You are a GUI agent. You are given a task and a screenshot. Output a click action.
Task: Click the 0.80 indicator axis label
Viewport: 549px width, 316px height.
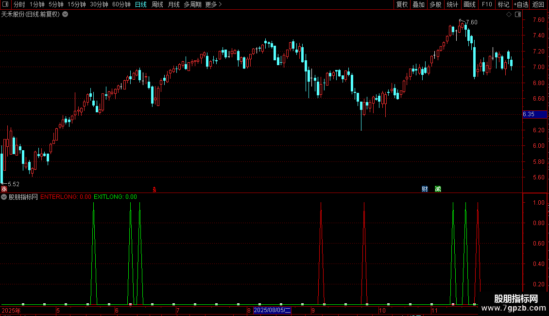[x=538, y=223]
